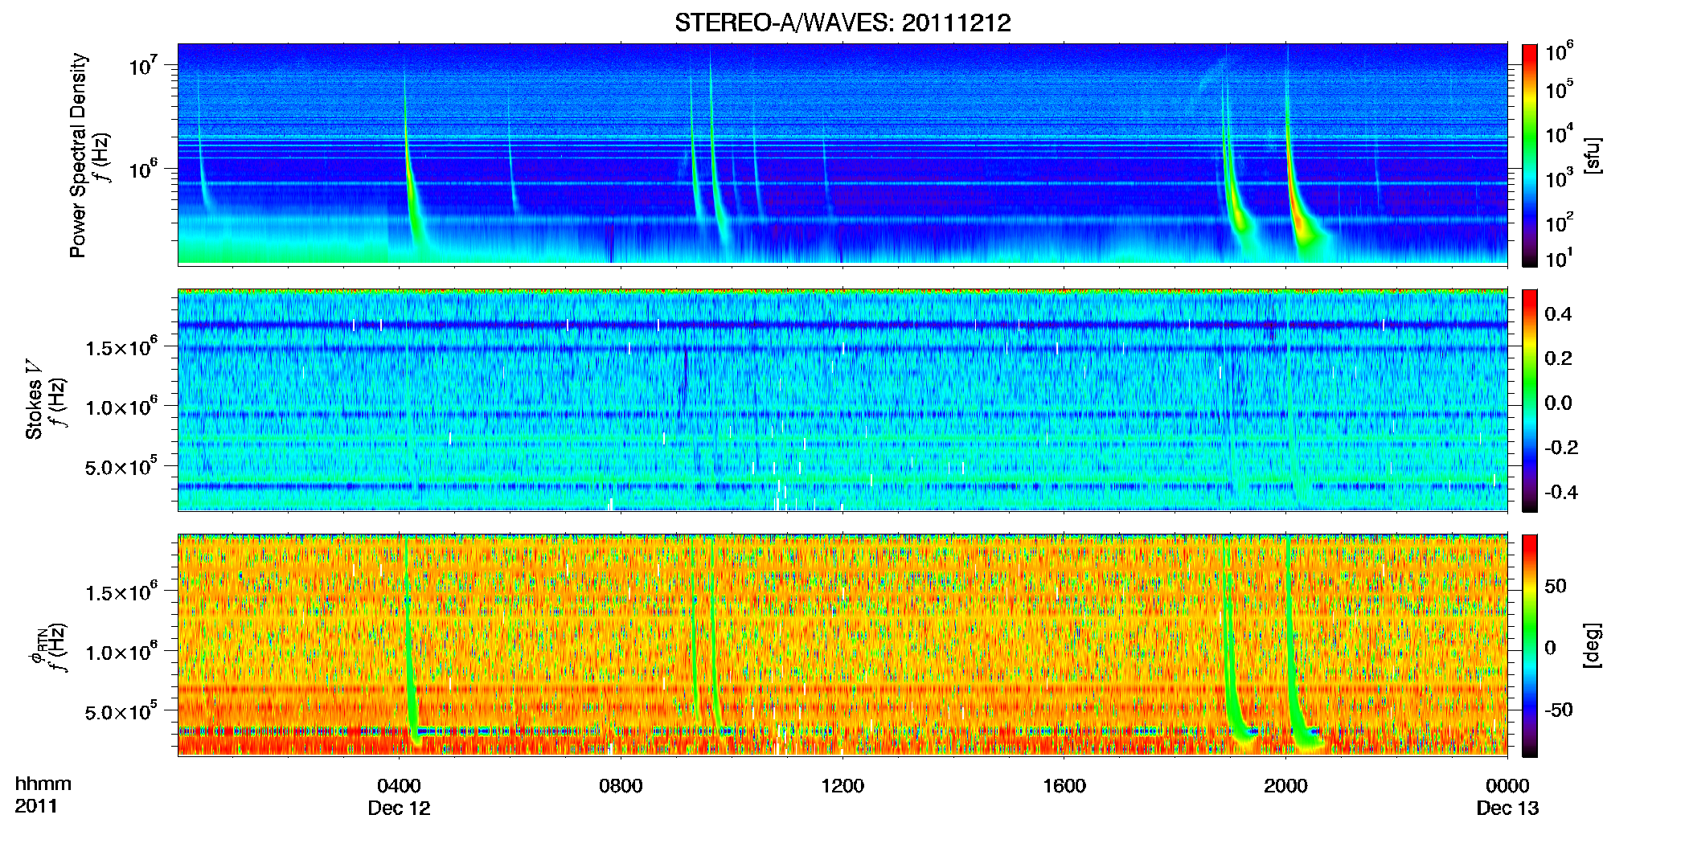1685x868 pixels.
Task: Click the 1600 time axis label
Action: [x=1064, y=785]
